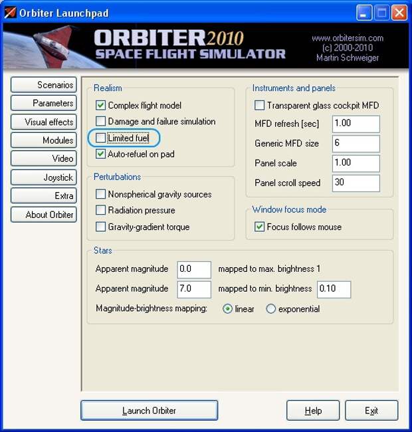This screenshot has width=412, height=432.
Task: Click the Exit button
Action: pyautogui.click(x=371, y=411)
